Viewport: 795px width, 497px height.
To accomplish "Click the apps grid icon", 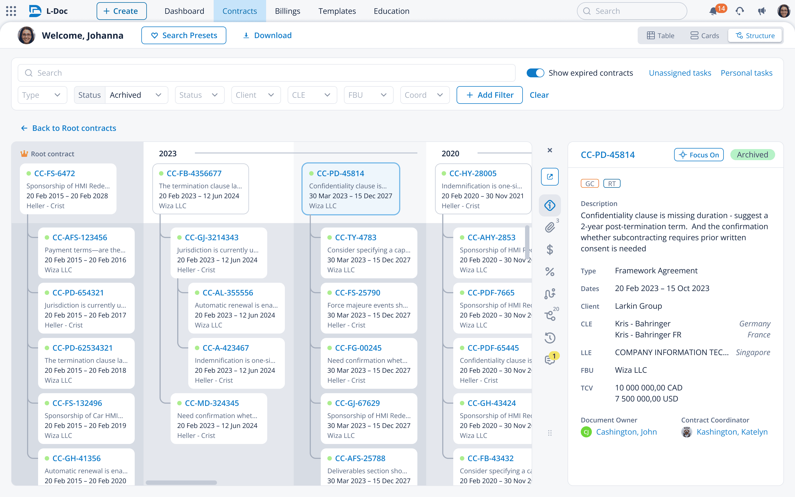I will click(x=11, y=11).
